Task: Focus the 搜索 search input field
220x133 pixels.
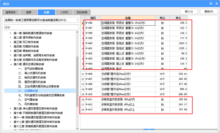Action: (41, 27)
